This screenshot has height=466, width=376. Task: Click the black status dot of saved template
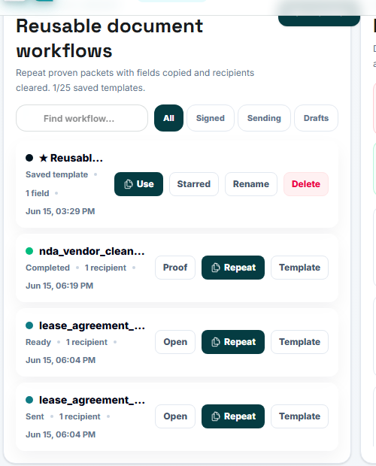click(29, 158)
